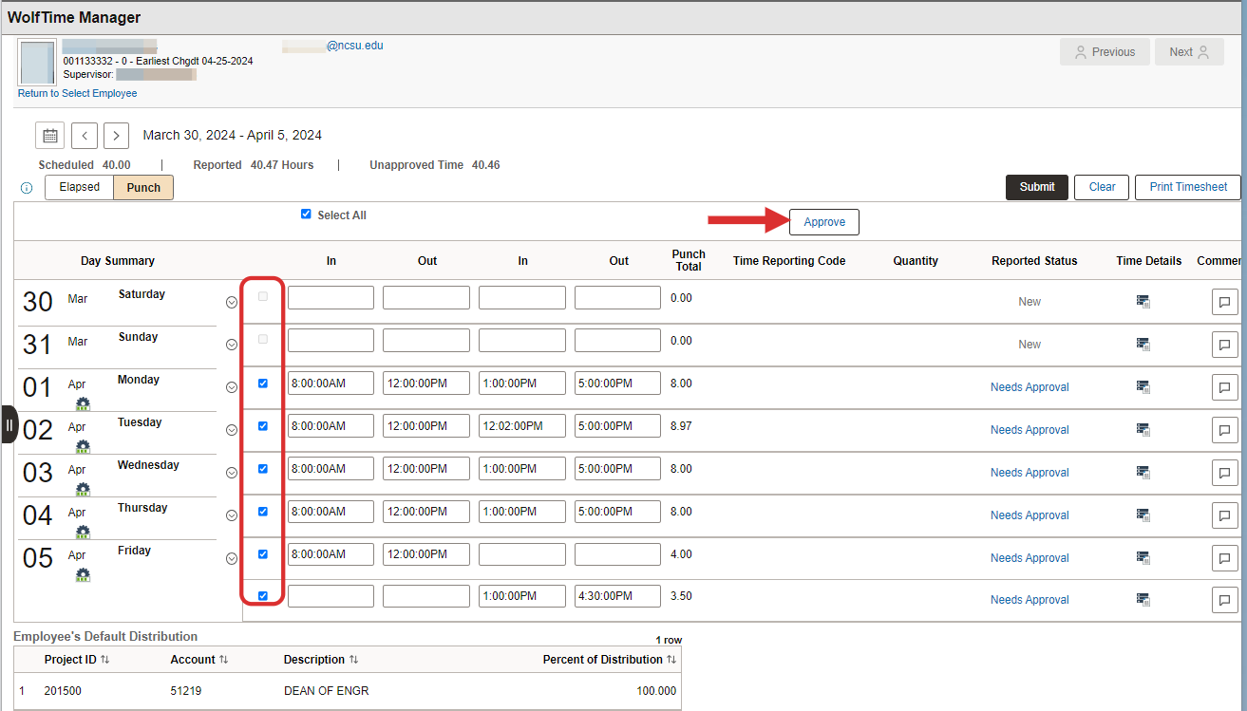Expand Friday's day summary chevron

232,558
